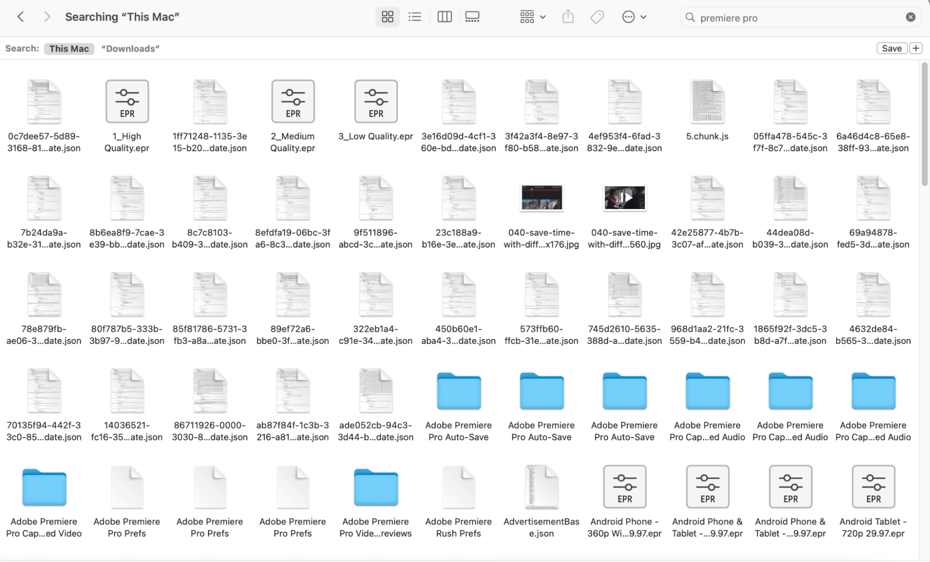Viewport: 930px width, 562px height.
Task: Clear the search text
Action: (910, 17)
